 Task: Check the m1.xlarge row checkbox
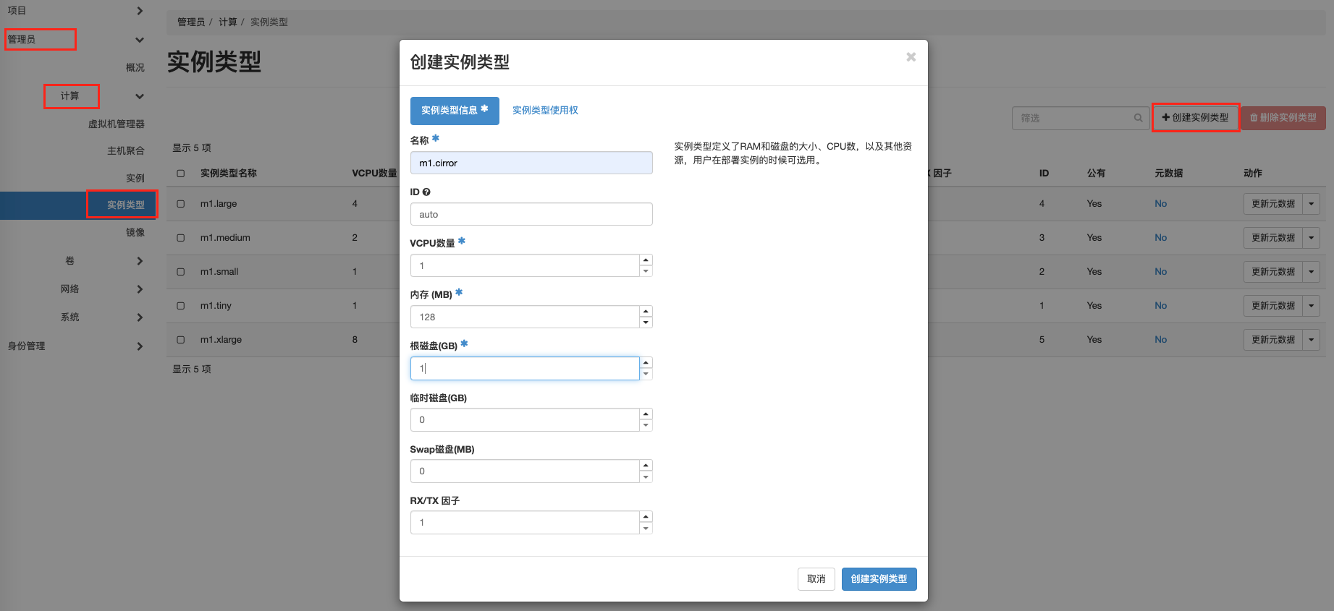pos(181,340)
